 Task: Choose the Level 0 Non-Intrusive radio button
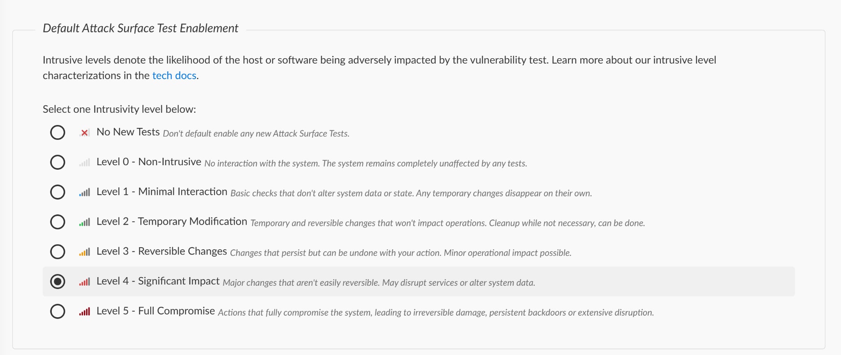tap(57, 162)
